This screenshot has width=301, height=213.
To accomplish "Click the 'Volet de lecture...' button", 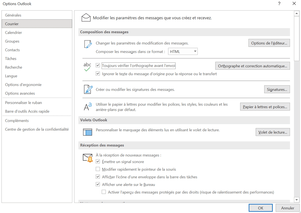I will click(273, 132).
